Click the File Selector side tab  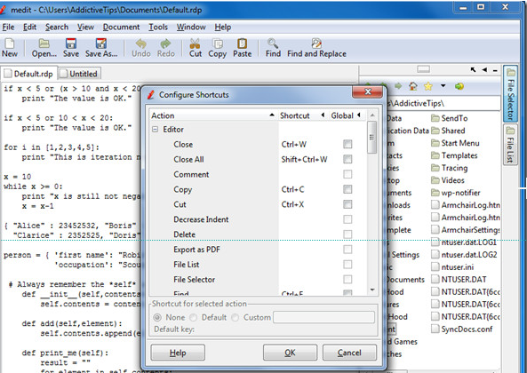pos(510,94)
